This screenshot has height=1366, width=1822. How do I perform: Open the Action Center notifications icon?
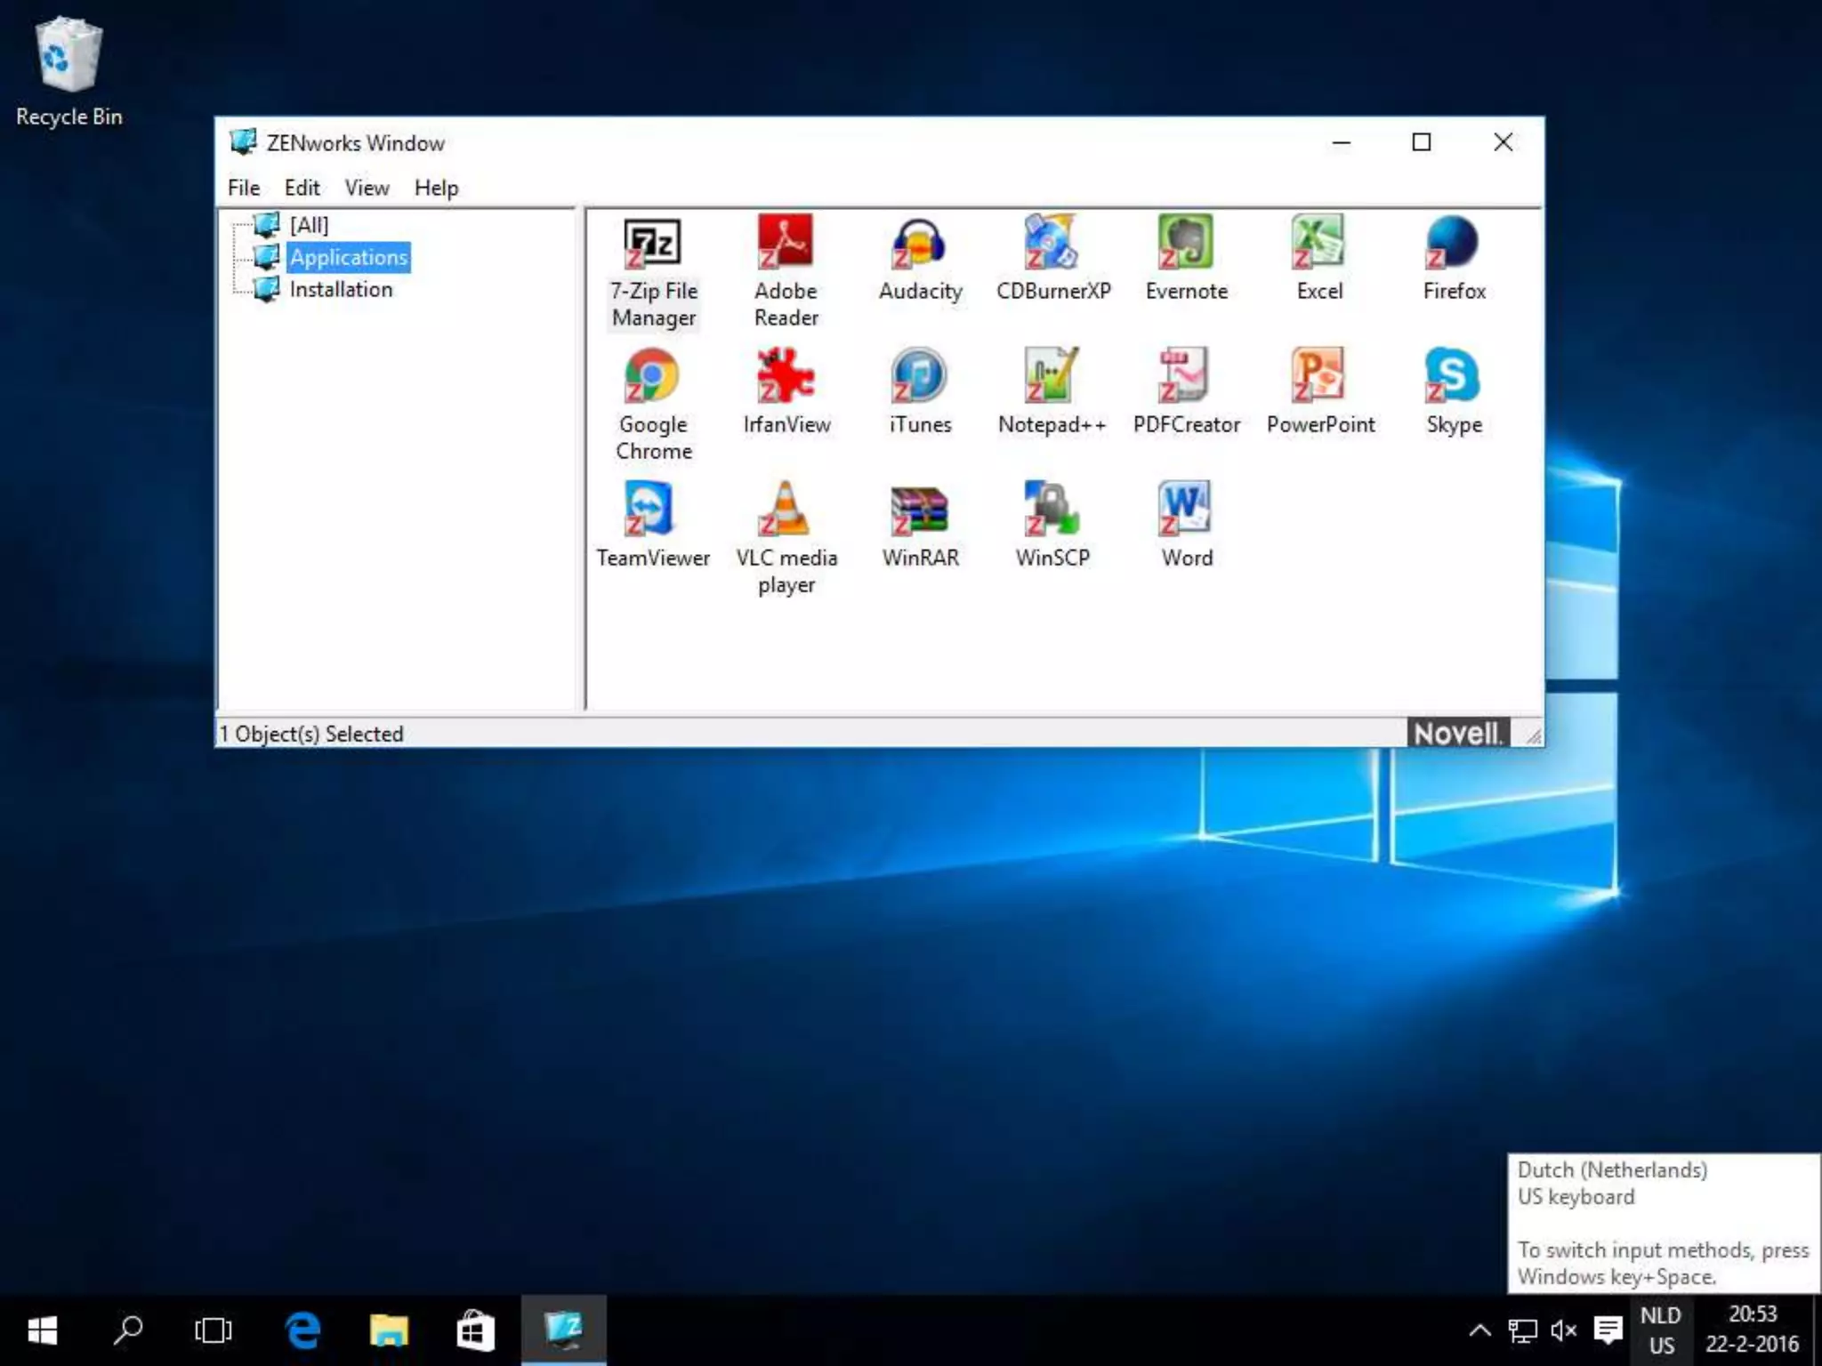1608,1330
